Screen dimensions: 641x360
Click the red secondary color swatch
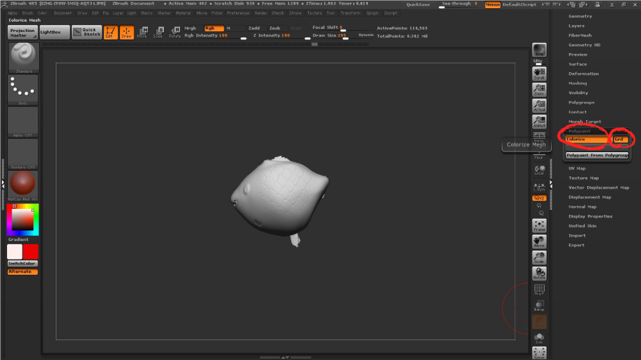(x=31, y=251)
